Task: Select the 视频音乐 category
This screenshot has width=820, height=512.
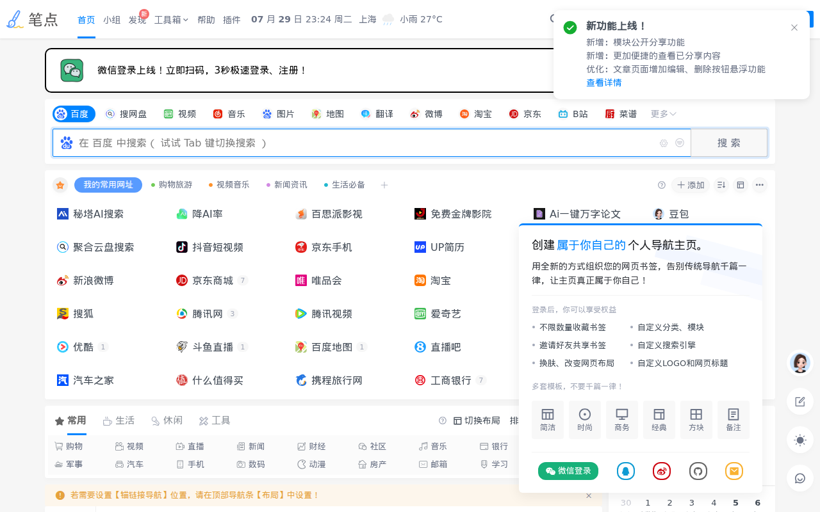Action: 229,185
